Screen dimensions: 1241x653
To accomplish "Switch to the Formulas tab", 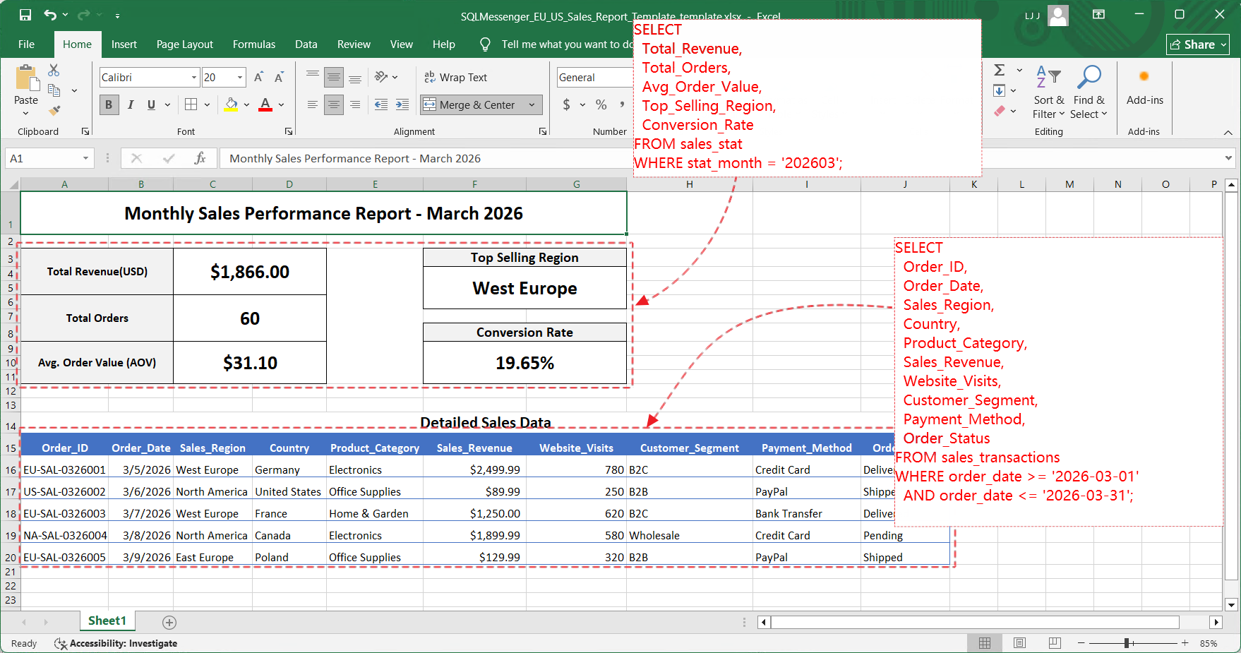I will [x=254, y=44].
